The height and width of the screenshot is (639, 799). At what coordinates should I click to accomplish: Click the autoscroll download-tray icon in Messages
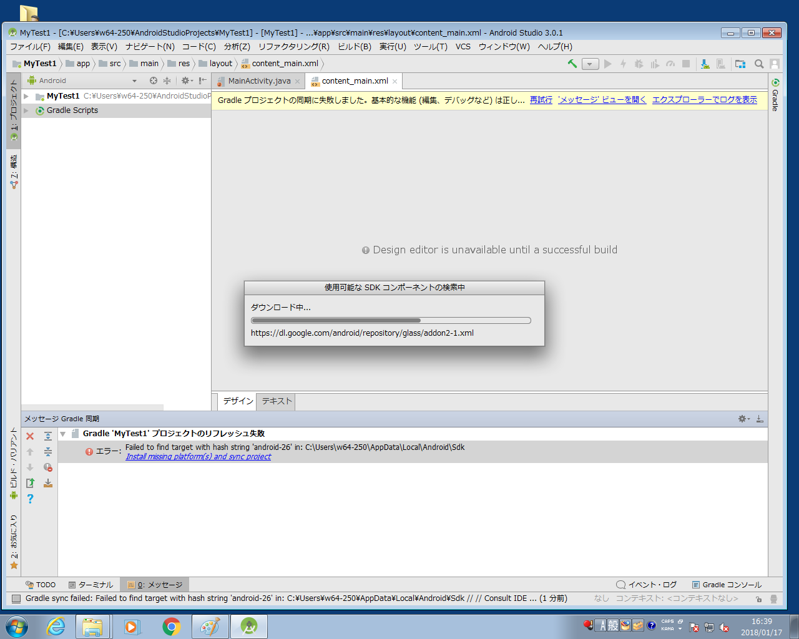[48, 483]
